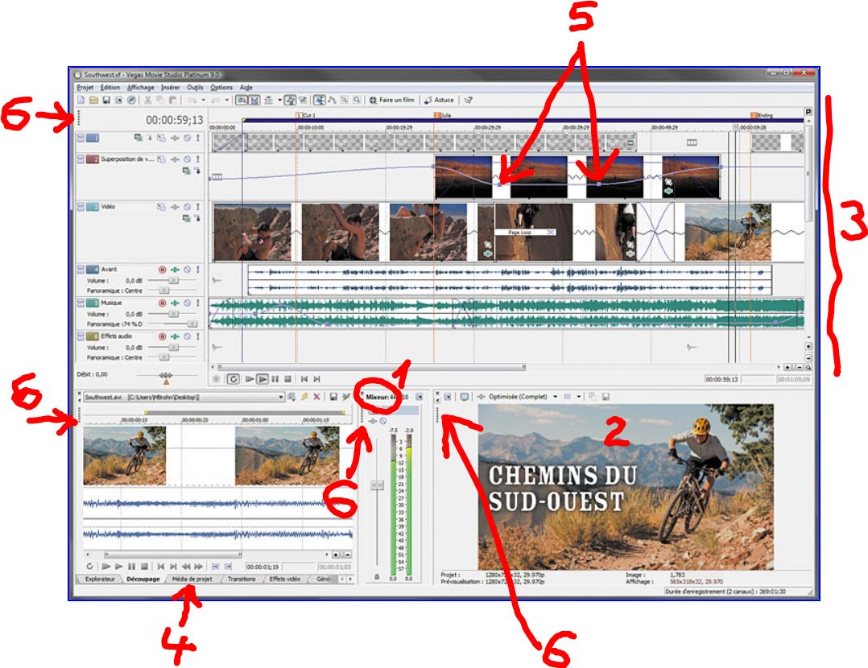Switch to the Transitions tab
The width and height of the screenshot is (868, 668).
(x=242, y=579)
